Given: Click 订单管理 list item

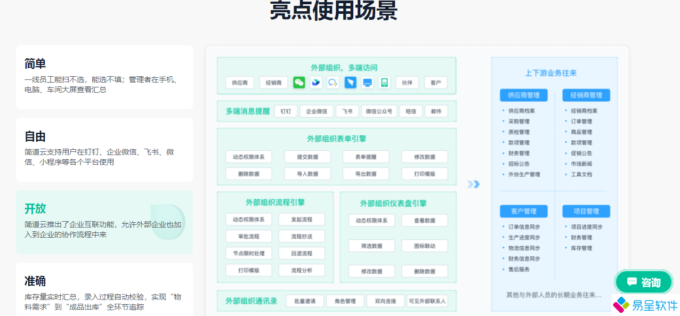Looking at the screenshot, I should pyautogui.click(x=581, y=121).
